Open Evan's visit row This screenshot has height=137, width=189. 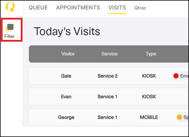point(108,97)
